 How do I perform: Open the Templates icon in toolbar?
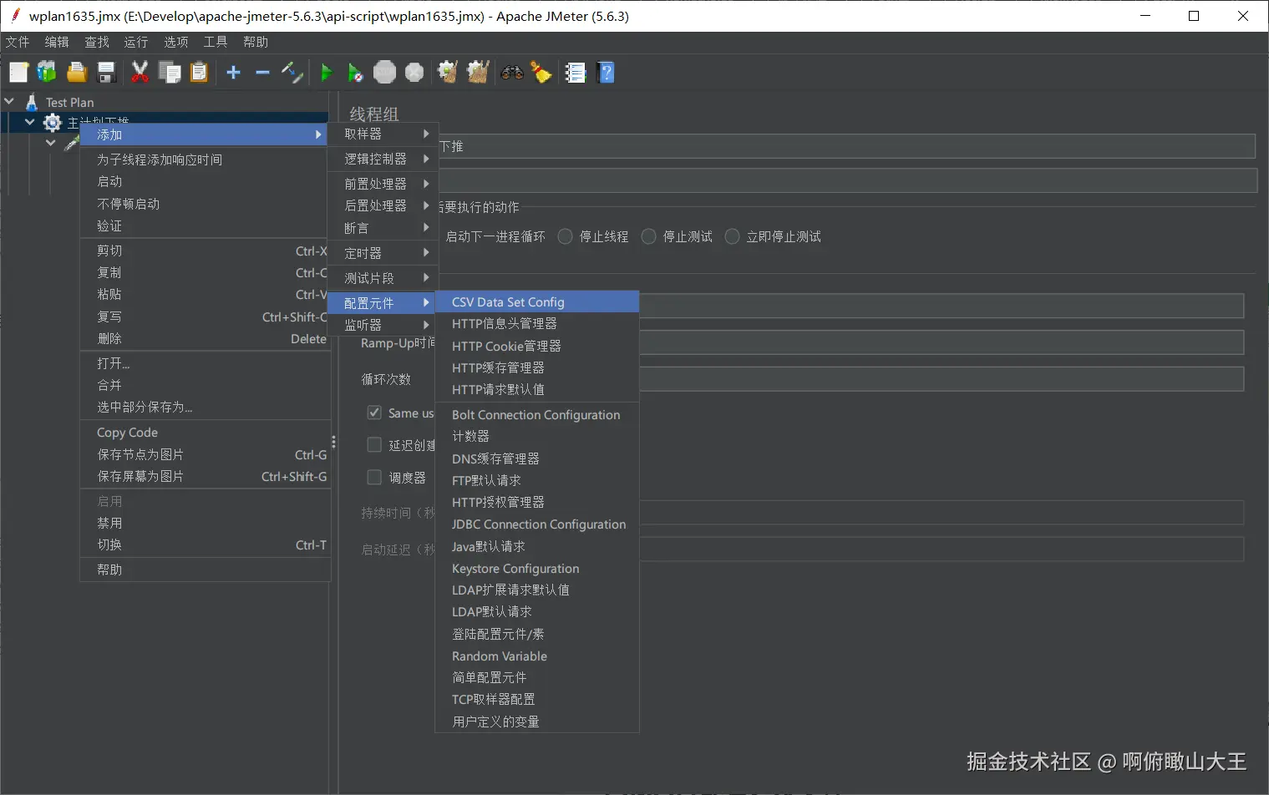coord(47,73)
